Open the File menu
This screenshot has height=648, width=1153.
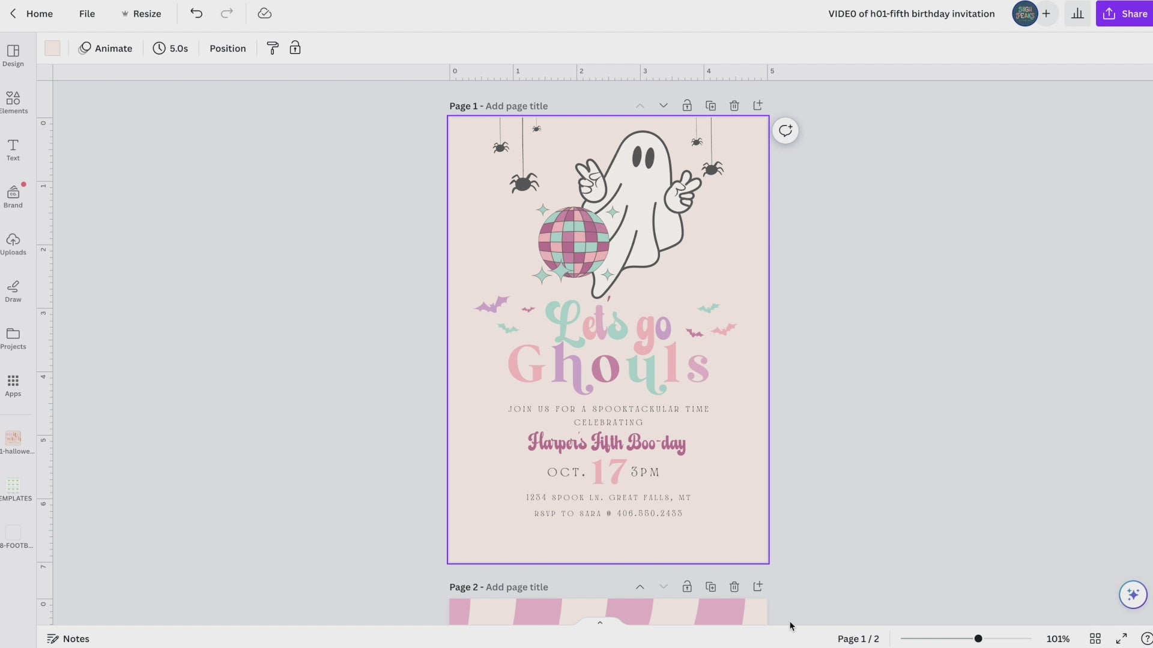click(x=87, y=13)
